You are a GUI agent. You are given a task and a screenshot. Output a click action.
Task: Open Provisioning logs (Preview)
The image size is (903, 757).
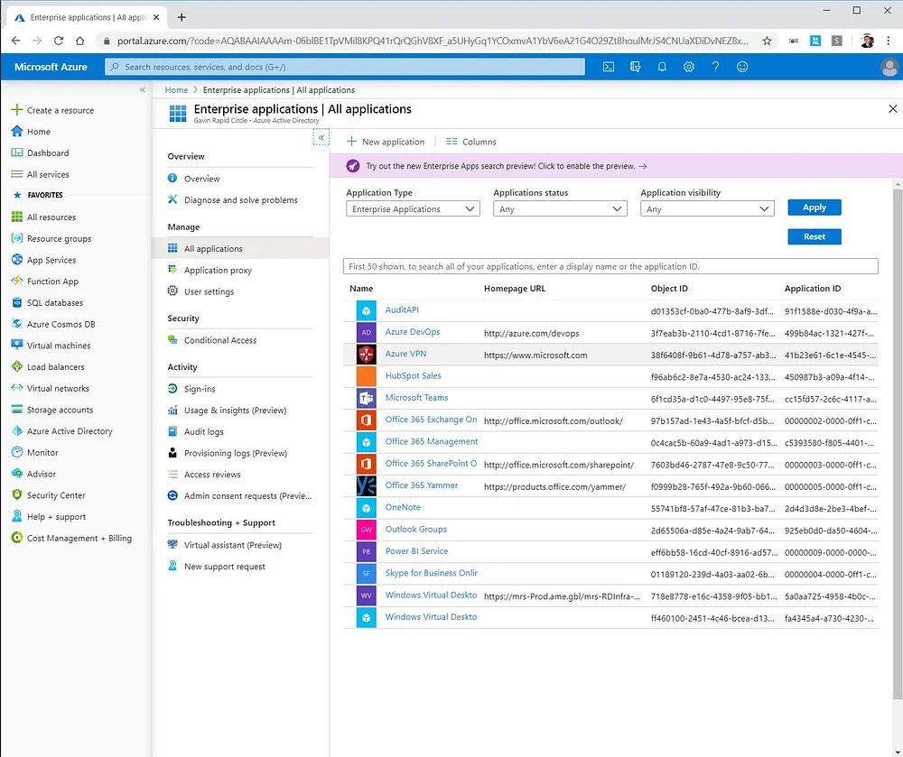[x=235, y=453]
